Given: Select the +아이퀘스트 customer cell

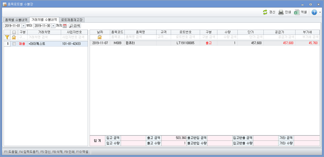Looking at the screenshot, I should [x=44, y=44].
